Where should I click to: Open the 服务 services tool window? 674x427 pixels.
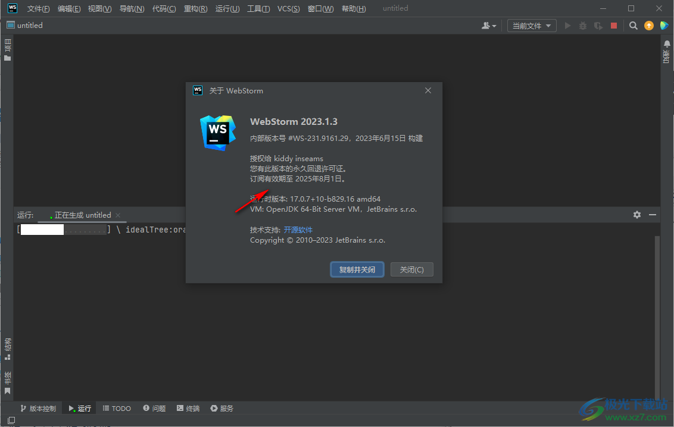222,408
